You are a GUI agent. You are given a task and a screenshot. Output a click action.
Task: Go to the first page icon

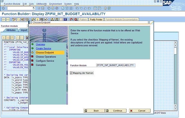click(x=77, y=8)
